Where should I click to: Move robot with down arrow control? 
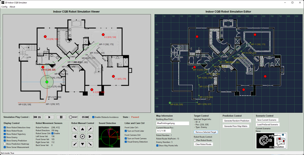coord(83,144)
